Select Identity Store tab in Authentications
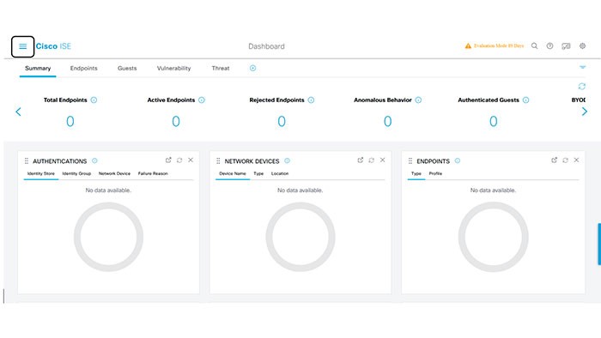 [x=41, y=173]
